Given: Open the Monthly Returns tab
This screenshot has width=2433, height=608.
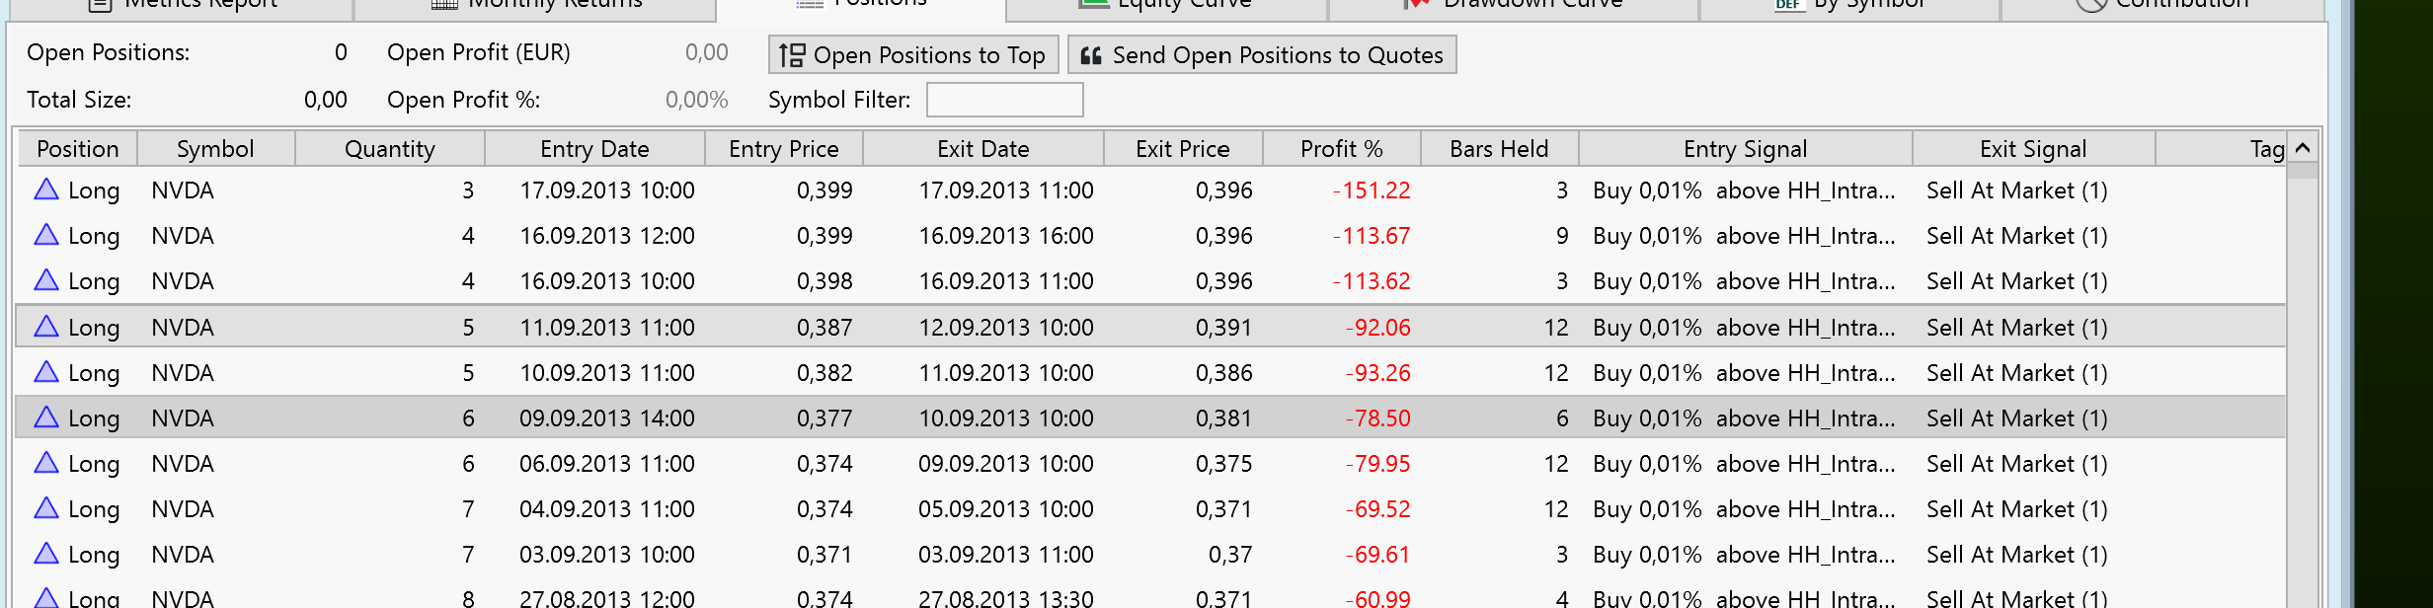Looking at the screenshot, I should pos(536,5).
